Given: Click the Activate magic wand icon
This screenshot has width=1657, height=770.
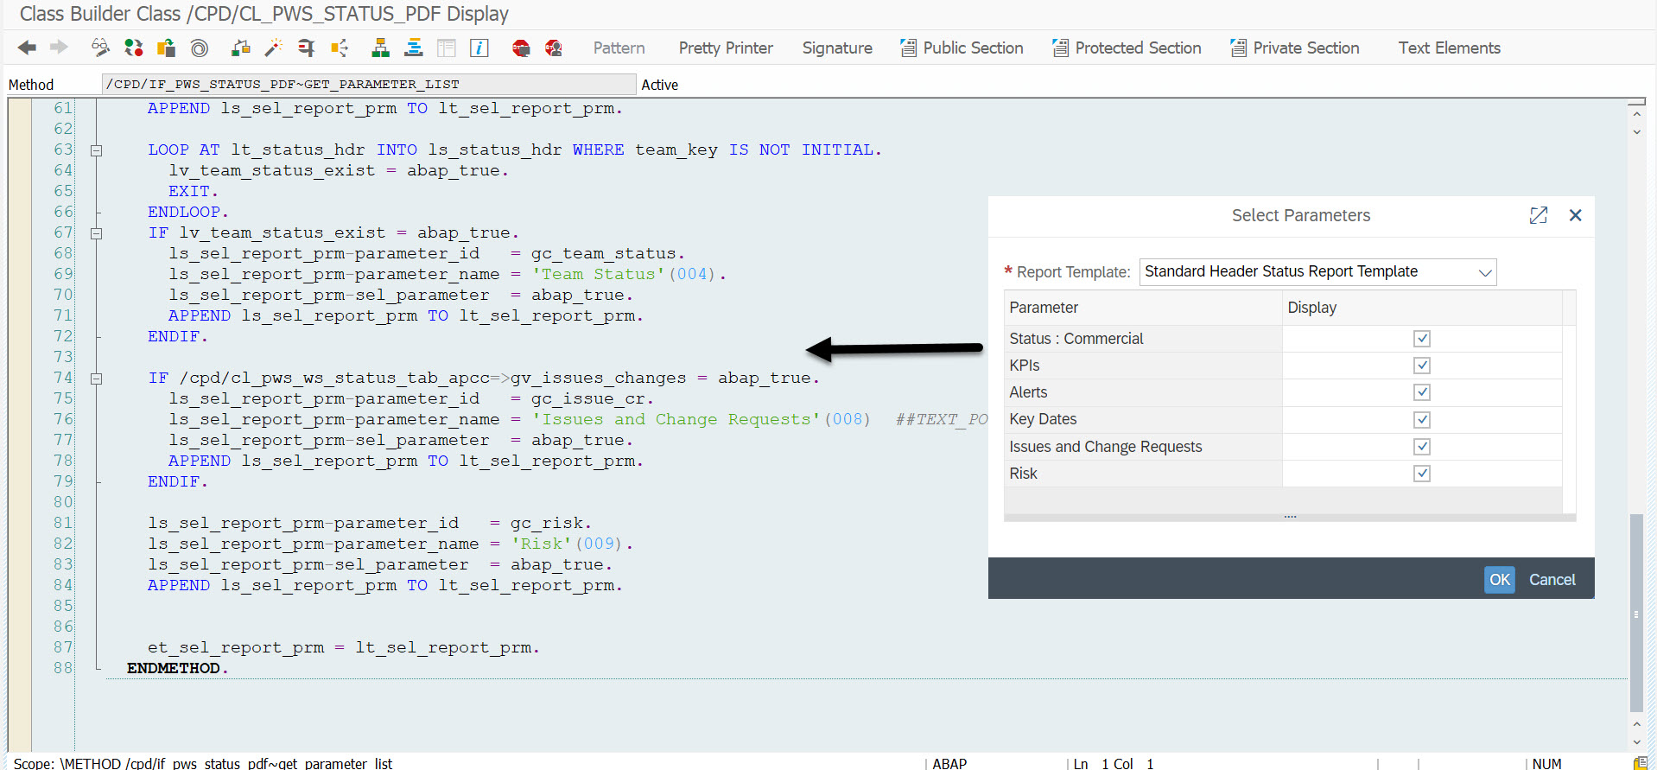Looking at the screenshot, I should tap(274, 48).
